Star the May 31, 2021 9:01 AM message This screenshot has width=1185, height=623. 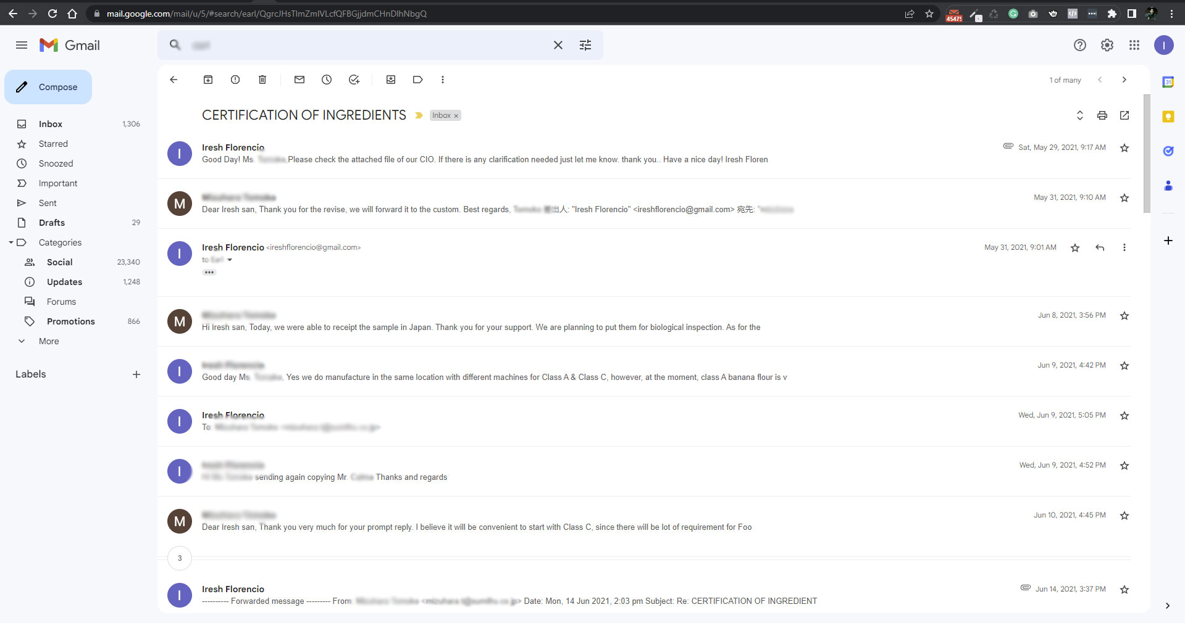click(1075, 248)
